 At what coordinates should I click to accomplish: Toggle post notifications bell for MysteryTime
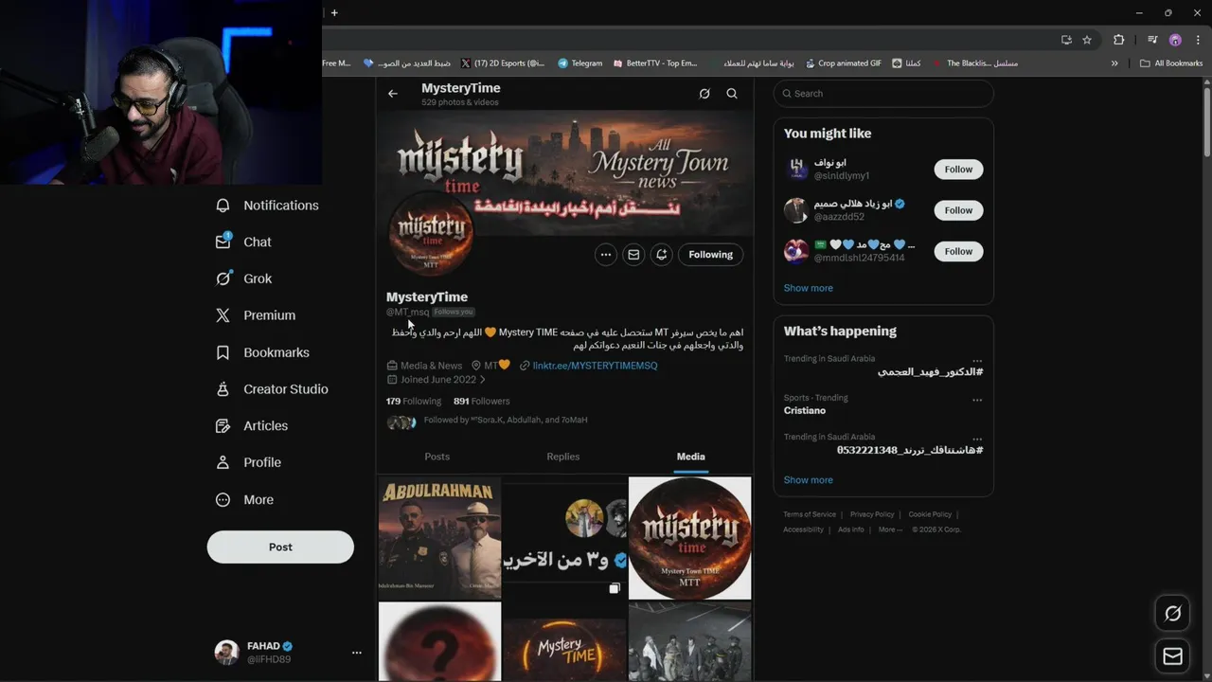pos(661,255)
